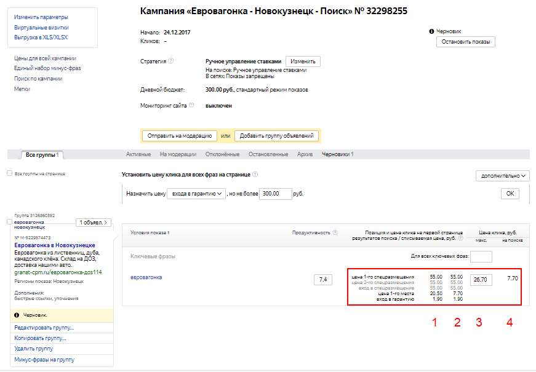Click the Выгрузка в XLS/XLSX link
The image size is (536, 372).
(x=41, y=38)
